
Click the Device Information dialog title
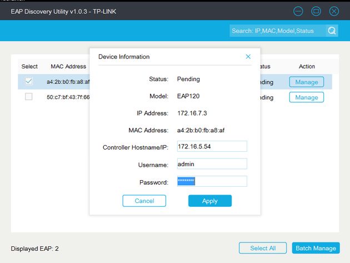tap(124, 57)
